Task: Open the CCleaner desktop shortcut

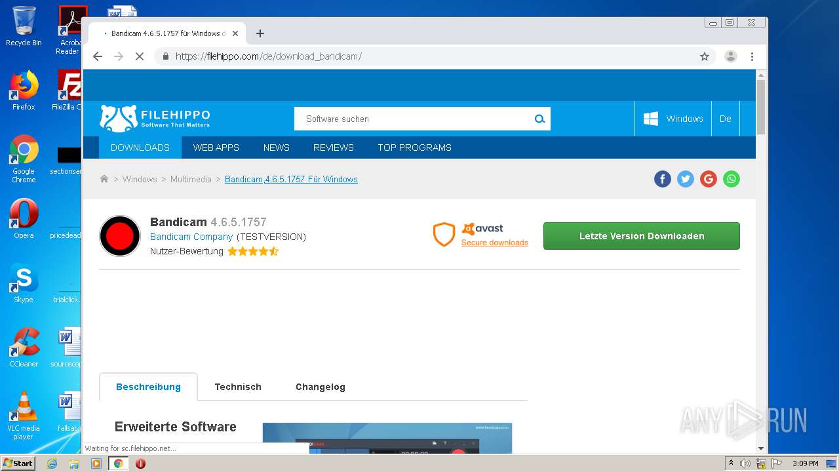Action: [24, 347]
